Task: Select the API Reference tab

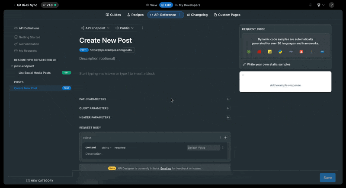Action: point(163,15)
